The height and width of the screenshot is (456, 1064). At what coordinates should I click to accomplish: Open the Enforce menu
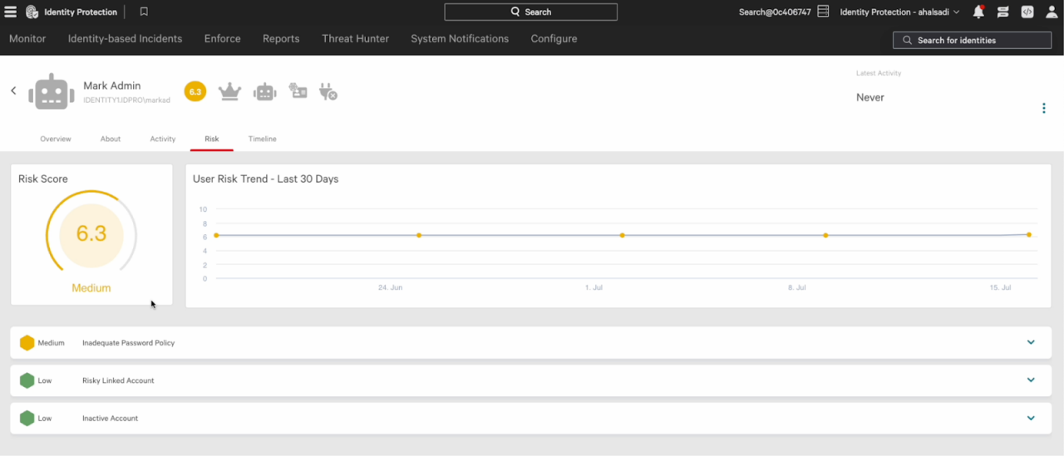(x=223, y=39)
